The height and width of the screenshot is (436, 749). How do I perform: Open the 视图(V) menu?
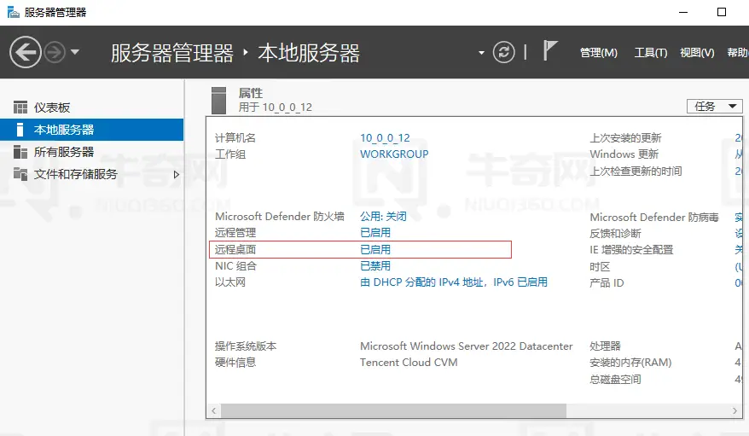(697, 53)
